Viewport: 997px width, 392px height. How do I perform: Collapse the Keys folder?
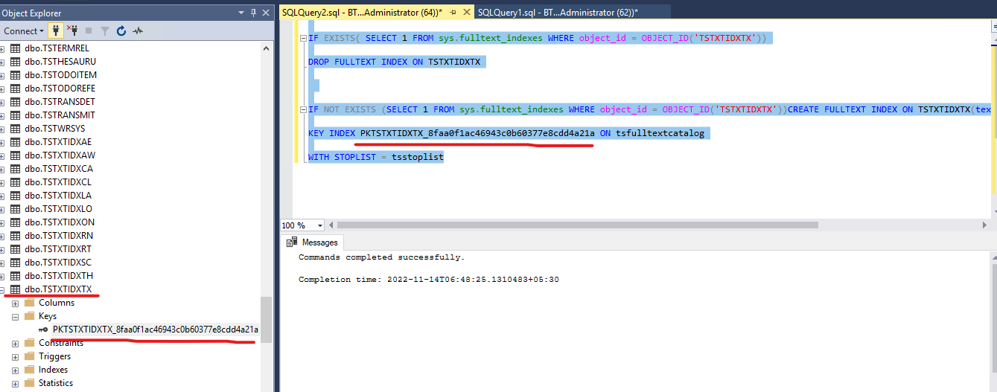tap(16, 316)
